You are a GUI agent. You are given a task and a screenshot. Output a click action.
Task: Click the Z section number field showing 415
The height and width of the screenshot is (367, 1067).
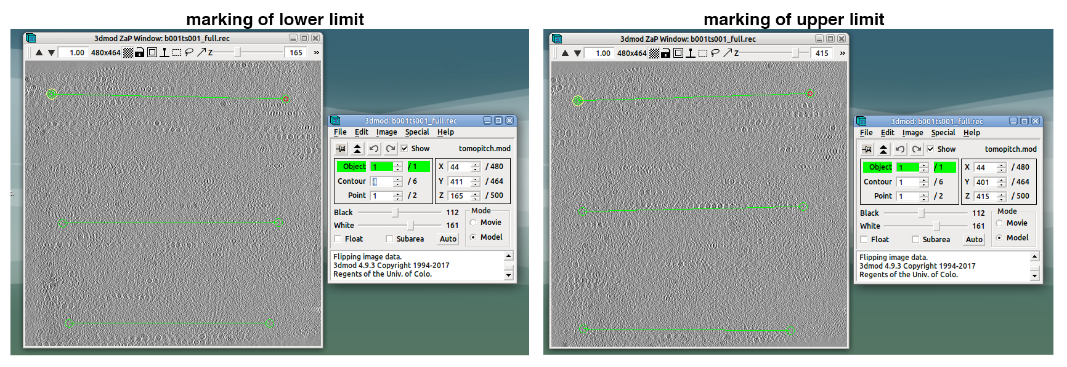click(x=822, y=53)
